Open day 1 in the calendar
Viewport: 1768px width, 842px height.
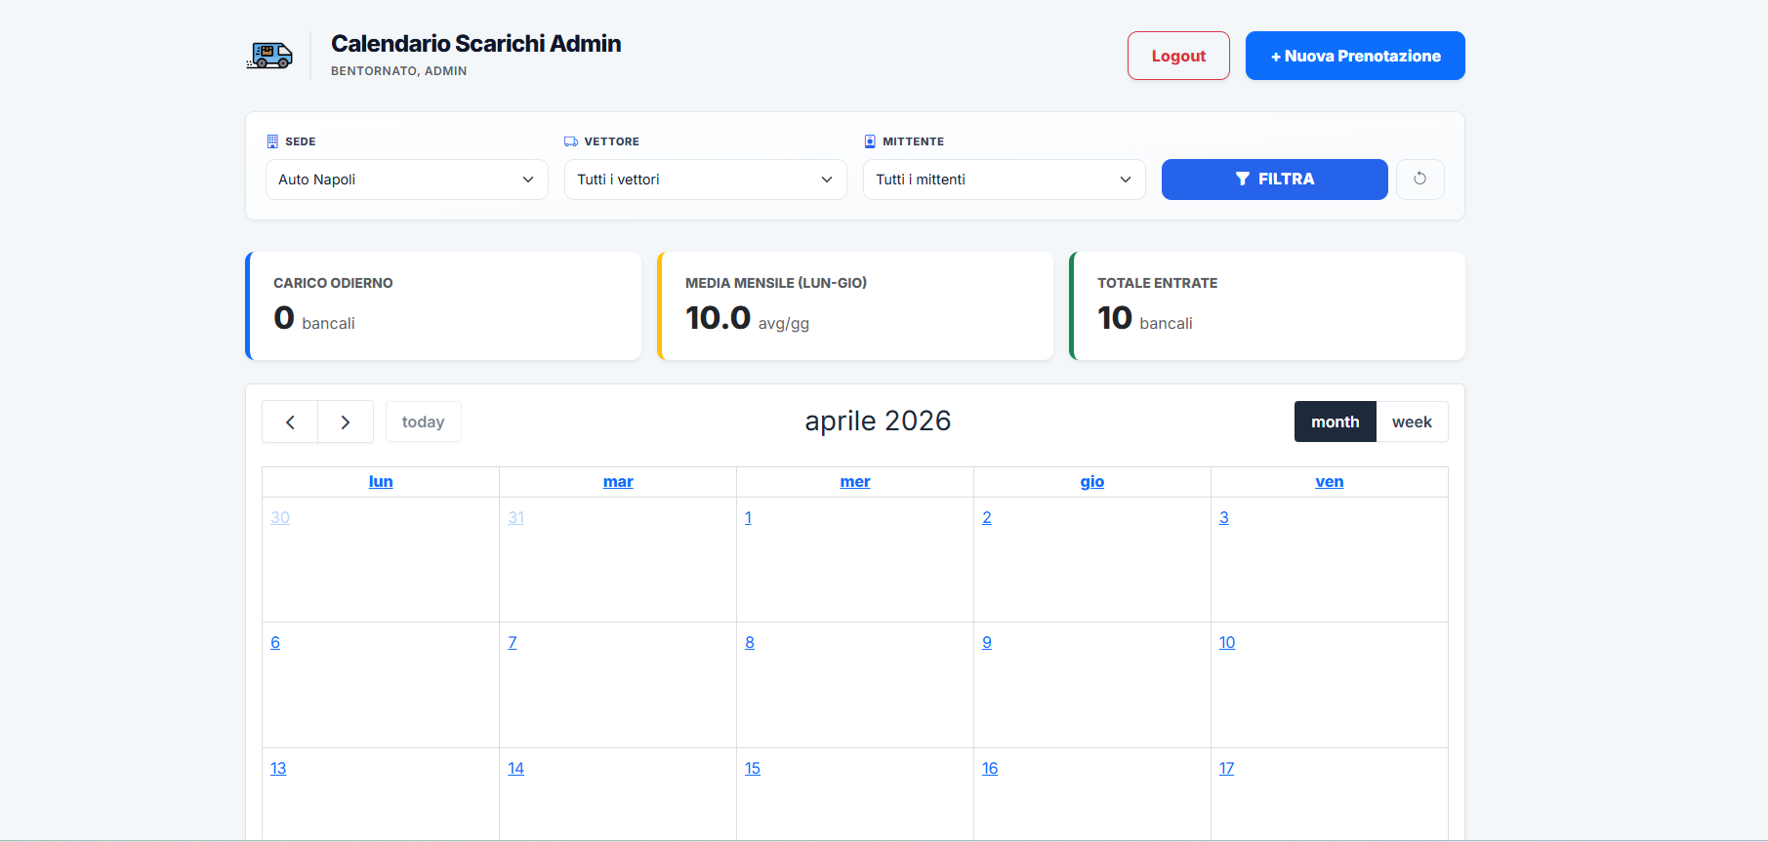749,518
